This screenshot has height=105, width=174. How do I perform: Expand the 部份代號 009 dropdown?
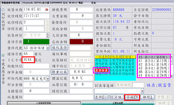(x=48, y=79)
